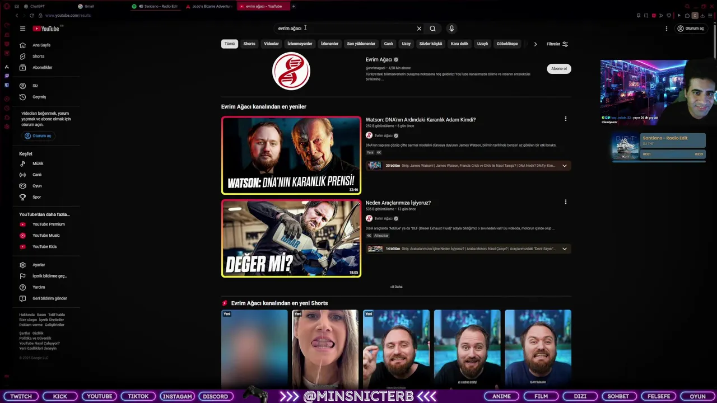Switch to the Gmail browser tab
Viewport: 717px width, 403px height.
(x=86, y=6)
